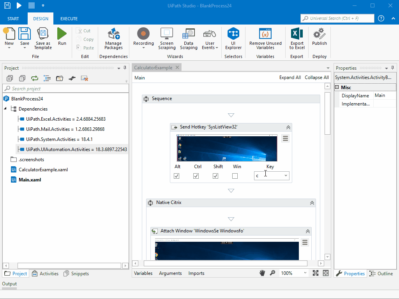The image size is (399, 299).
Task: Start the Recording wizard
Action: (143, 34)
